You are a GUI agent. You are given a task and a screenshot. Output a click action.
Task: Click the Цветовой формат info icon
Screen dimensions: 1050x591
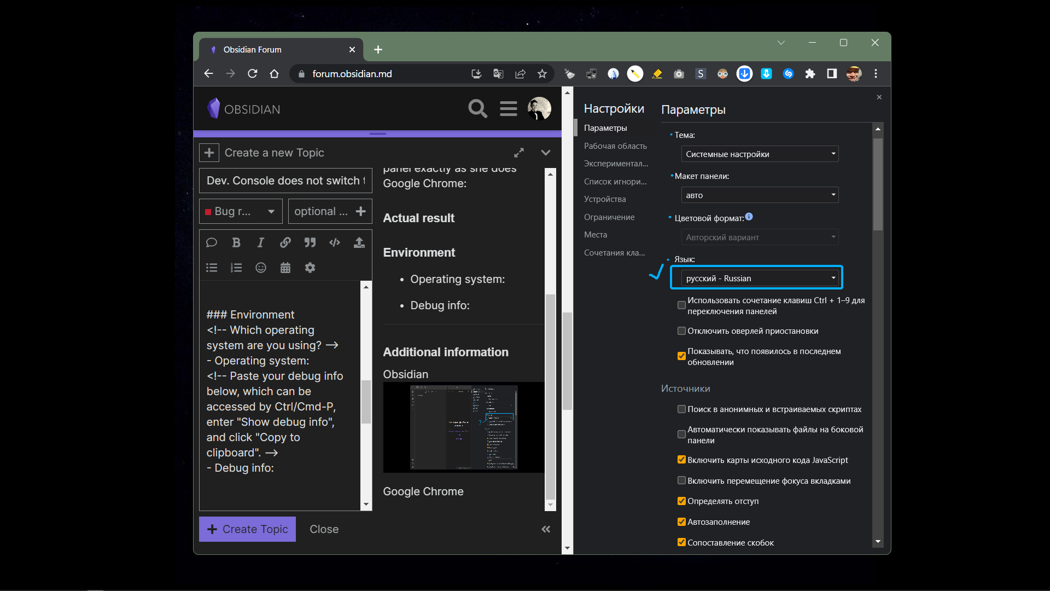point(749,217)
